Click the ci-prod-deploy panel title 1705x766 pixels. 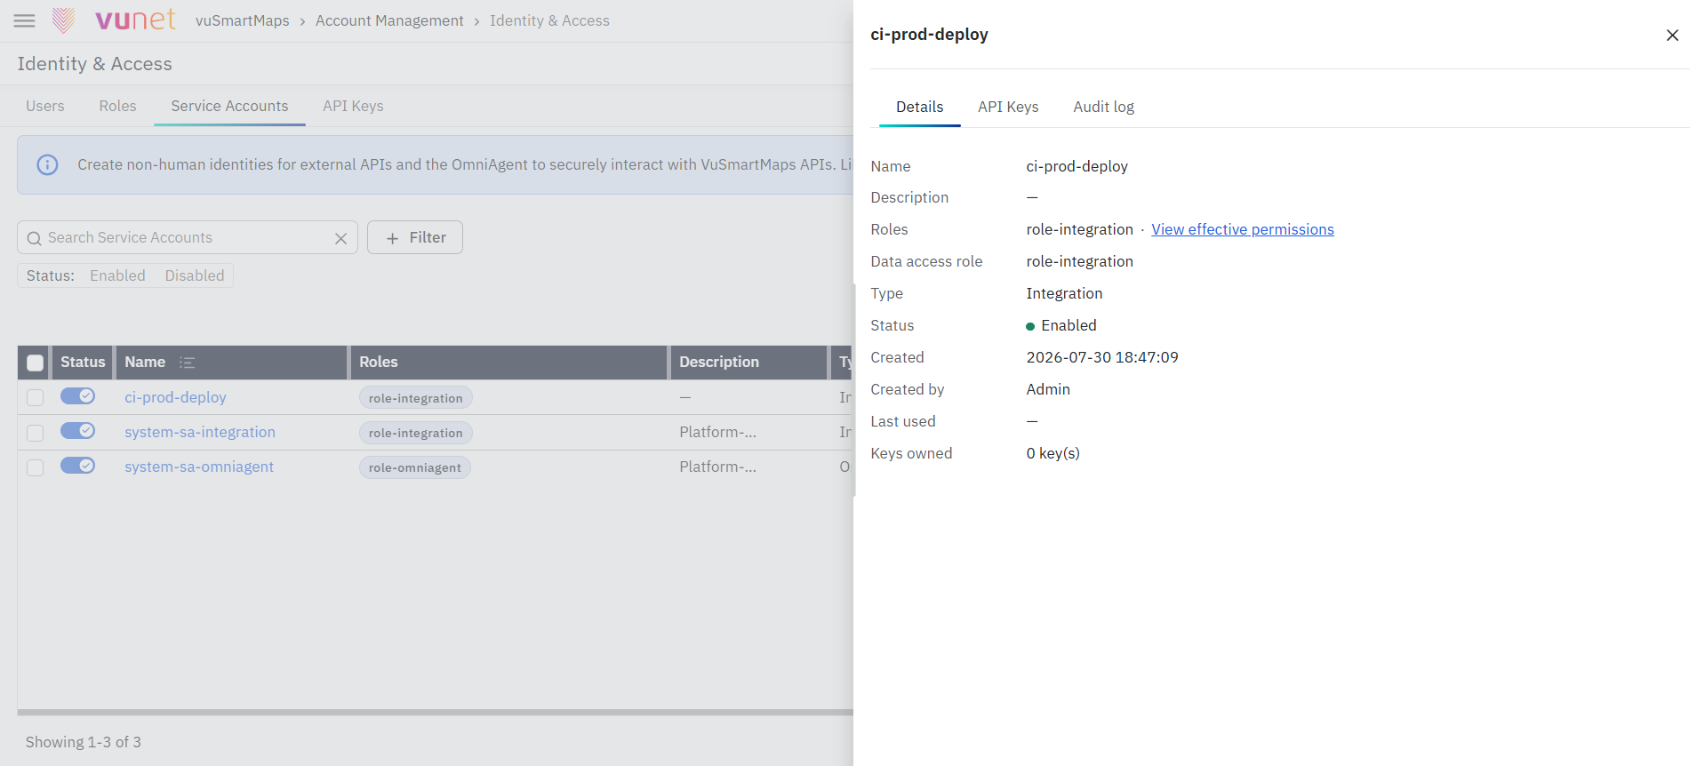pyautogui.click(x=929, y=35)
